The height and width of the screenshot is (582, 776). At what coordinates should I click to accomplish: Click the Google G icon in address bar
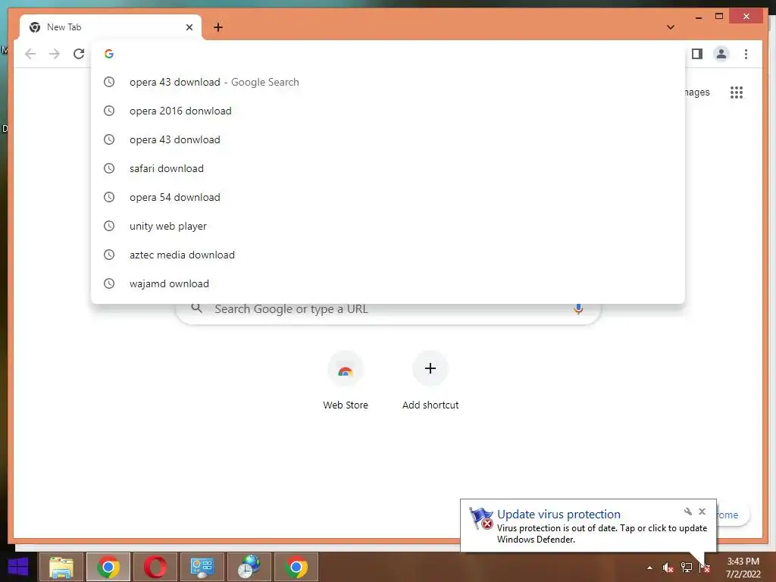[109, 54]
